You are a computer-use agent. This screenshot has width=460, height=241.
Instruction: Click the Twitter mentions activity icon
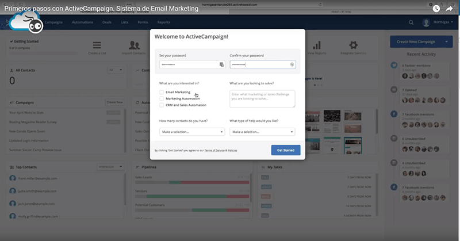(394, 65)
